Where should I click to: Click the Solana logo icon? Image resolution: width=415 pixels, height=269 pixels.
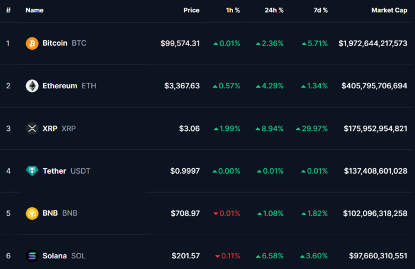[32, 256]
